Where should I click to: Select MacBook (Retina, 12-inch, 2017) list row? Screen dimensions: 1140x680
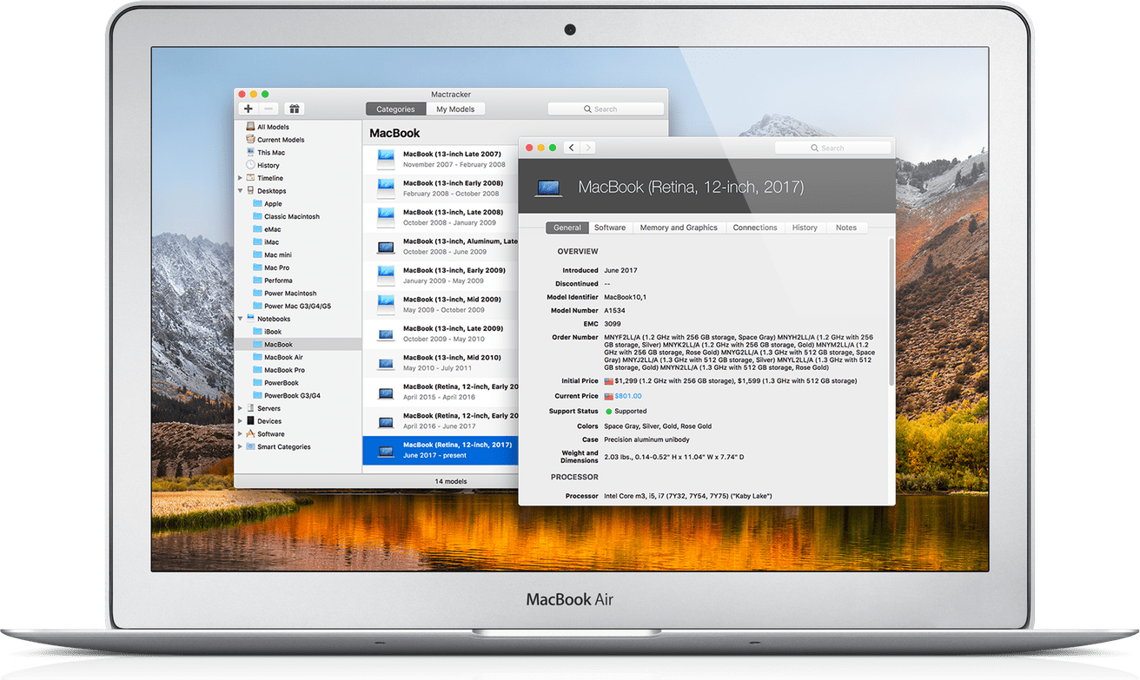[x=440, y=450]
